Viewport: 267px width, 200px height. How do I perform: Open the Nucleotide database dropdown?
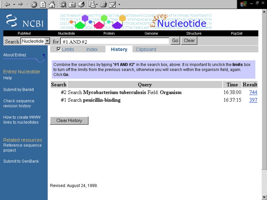point(35,41)
